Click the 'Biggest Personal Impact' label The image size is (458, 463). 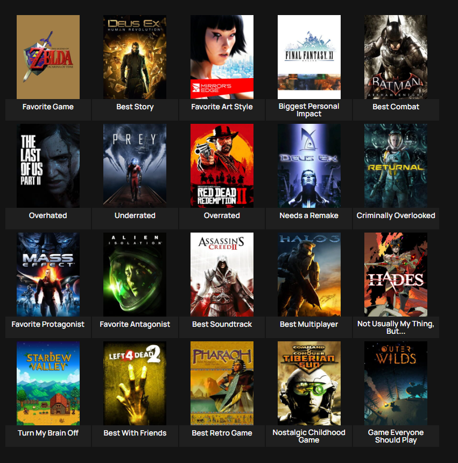click(309, 110)
